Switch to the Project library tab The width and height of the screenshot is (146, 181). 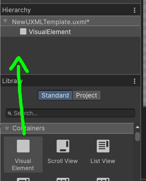(87, 95)
